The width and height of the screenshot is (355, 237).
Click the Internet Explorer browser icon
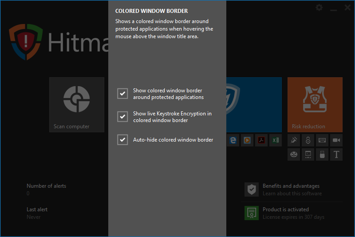click(x=233, y=140)
